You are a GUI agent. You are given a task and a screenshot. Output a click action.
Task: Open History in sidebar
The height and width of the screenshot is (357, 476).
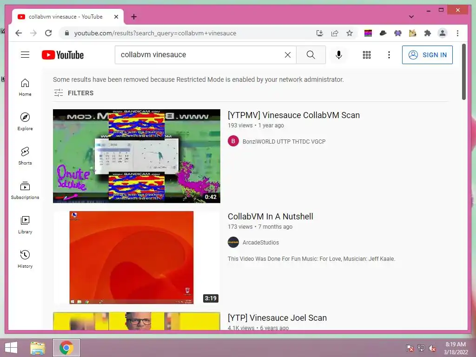25,259
